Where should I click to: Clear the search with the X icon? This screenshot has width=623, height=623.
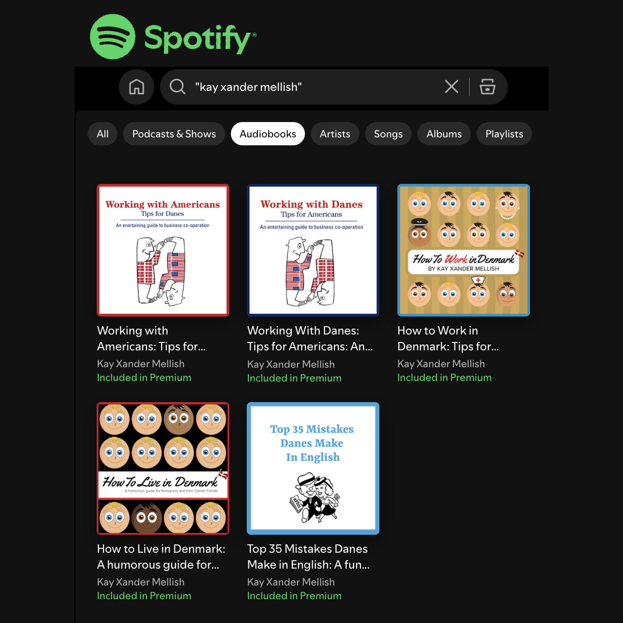tap(451, 86)
